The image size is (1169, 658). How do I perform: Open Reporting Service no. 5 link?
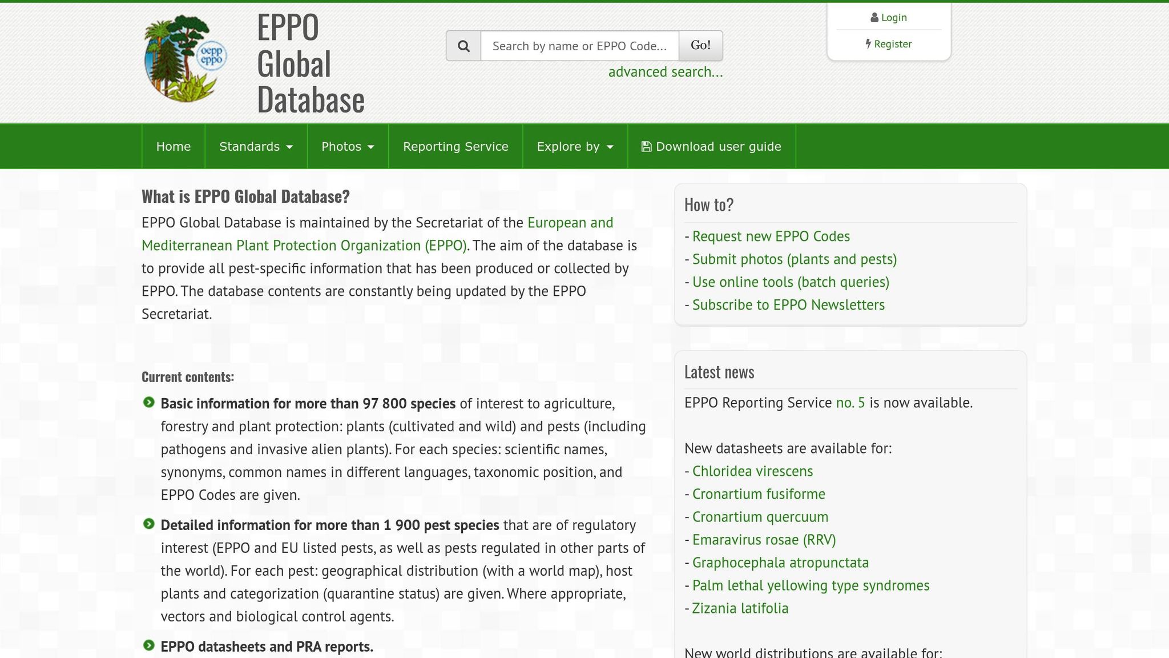pos(850,403)
